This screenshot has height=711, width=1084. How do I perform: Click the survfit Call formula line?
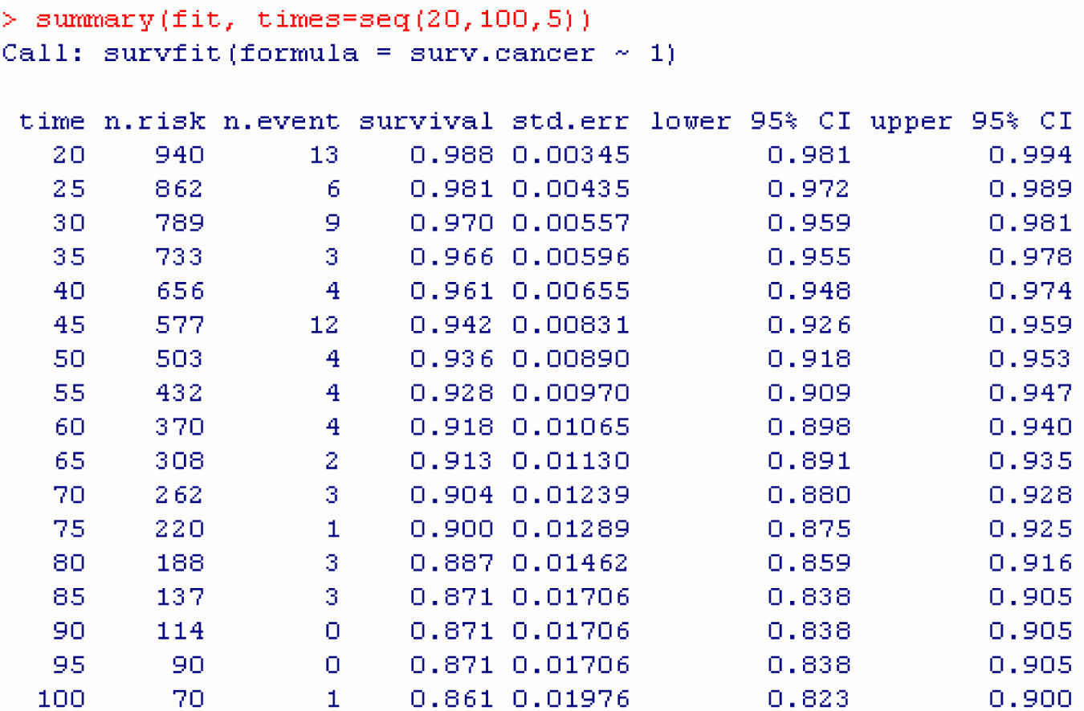338,54
